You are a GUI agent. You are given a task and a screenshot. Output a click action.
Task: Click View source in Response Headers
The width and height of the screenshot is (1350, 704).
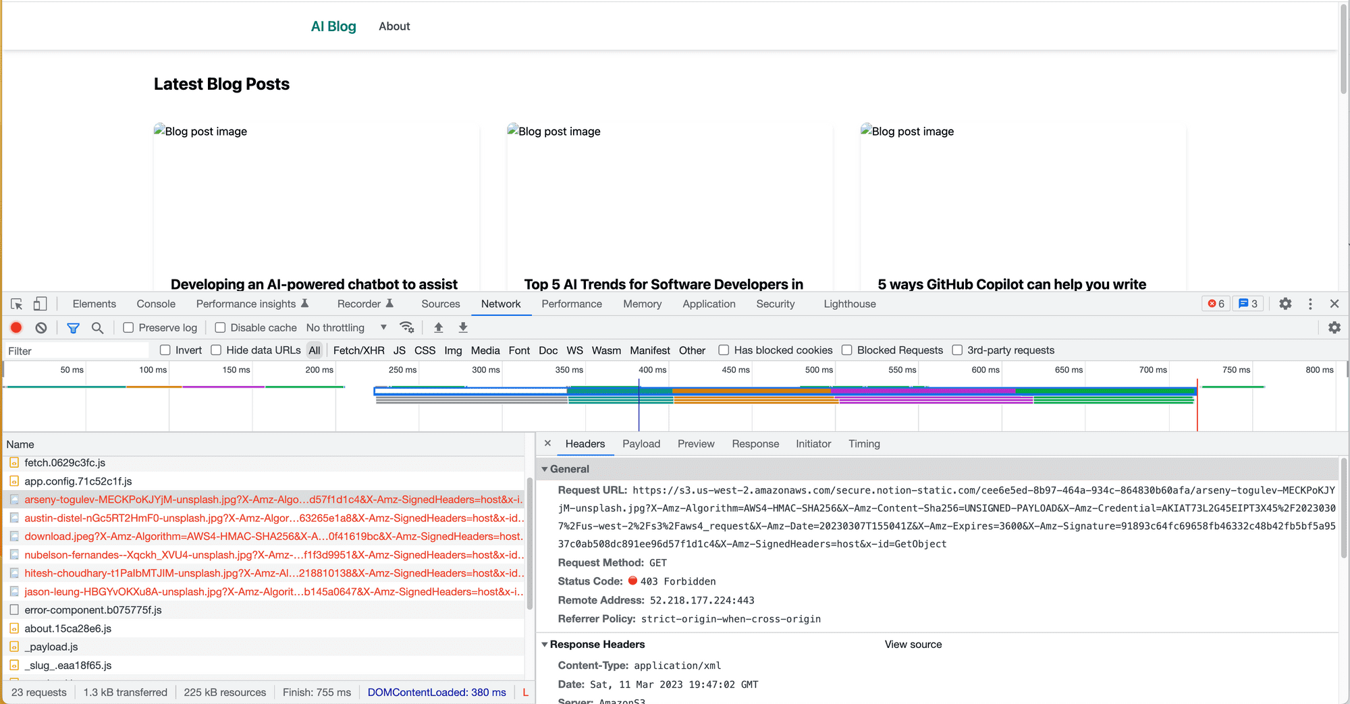[913, 645]
